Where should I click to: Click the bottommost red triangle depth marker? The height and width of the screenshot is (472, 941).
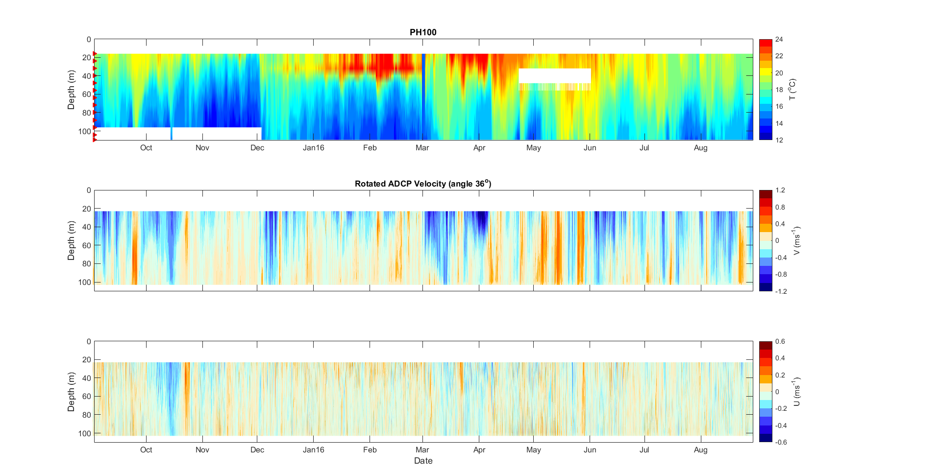coord(95,140)
